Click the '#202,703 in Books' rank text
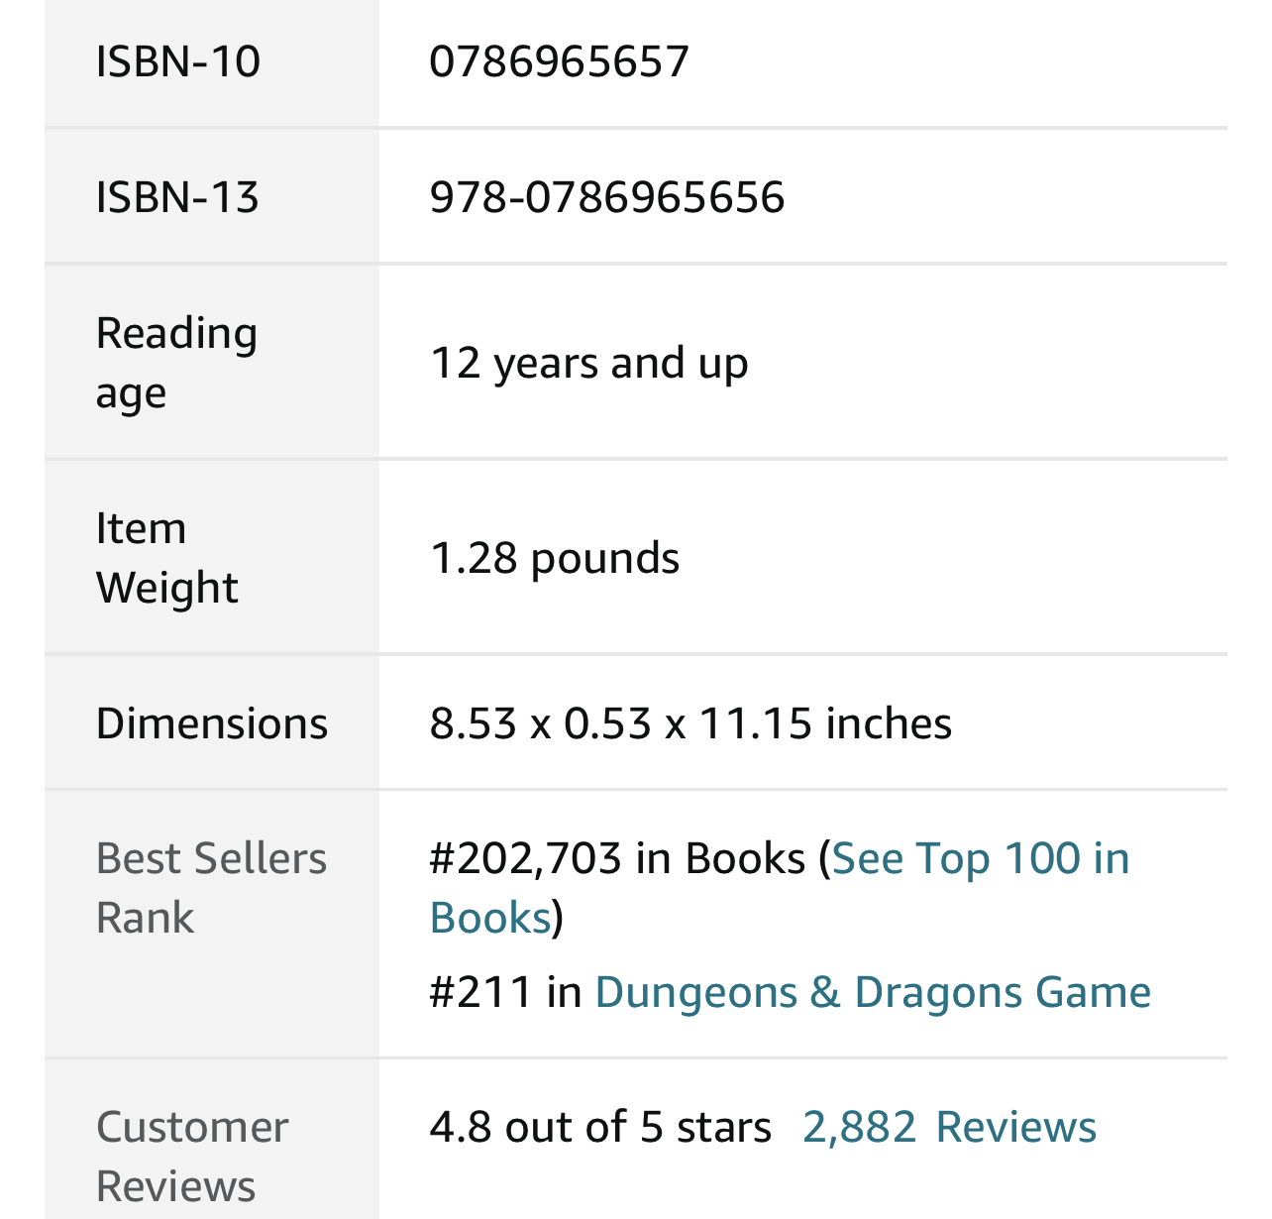The image size is (1272, 1219). [616, 858]
